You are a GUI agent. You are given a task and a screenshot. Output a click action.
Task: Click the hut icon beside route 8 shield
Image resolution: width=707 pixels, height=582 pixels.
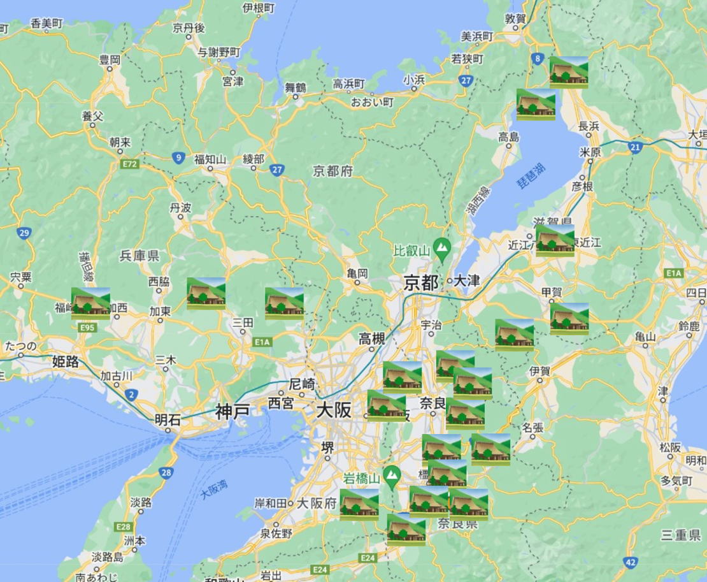pos(569,72)
